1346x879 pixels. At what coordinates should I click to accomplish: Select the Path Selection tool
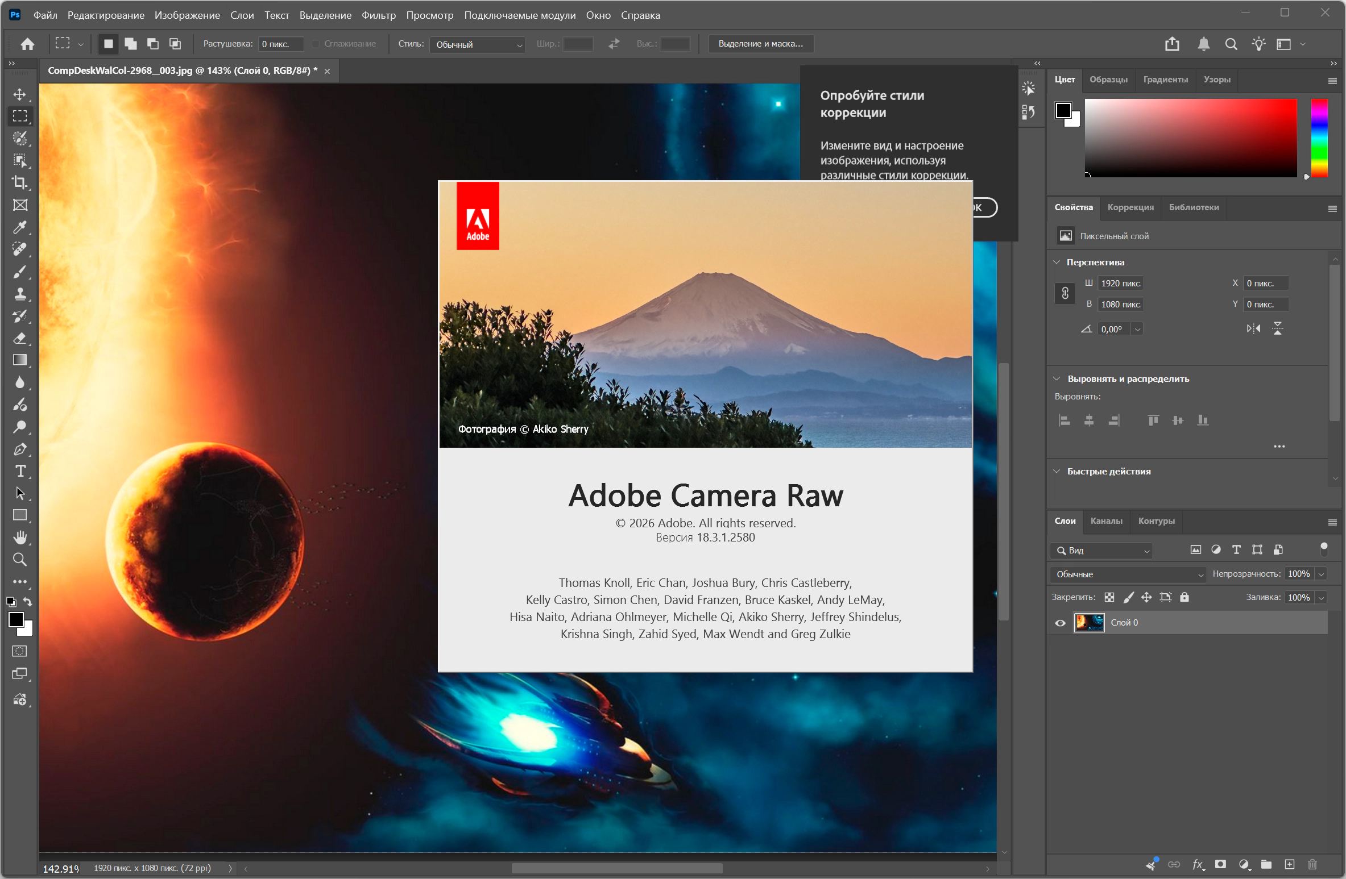(20, 493)
